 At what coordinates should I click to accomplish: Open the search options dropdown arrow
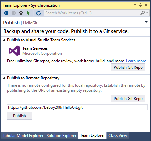(147, 13)
